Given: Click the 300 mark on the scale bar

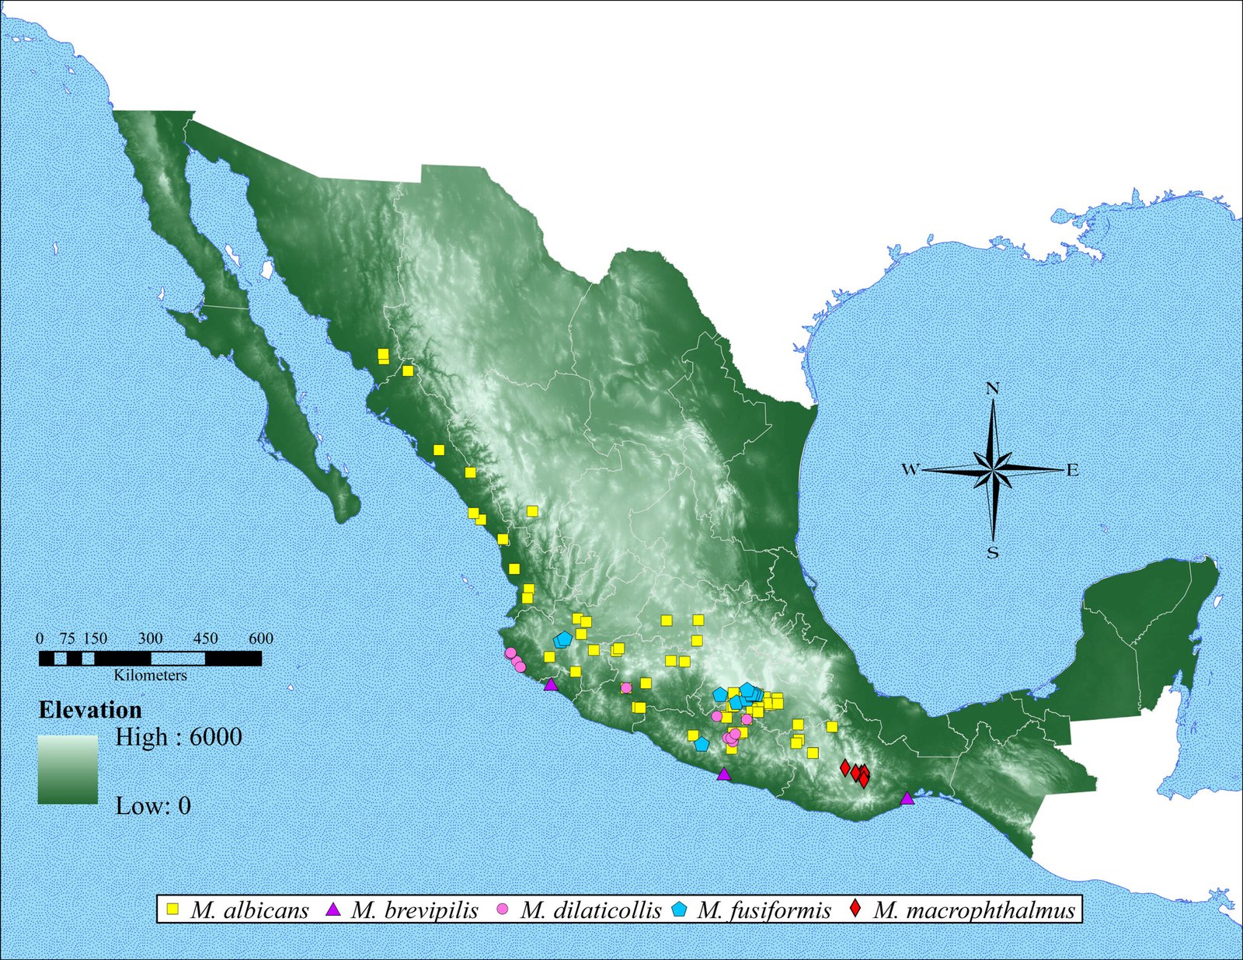Looking at the screenshot, I should 150,638.
